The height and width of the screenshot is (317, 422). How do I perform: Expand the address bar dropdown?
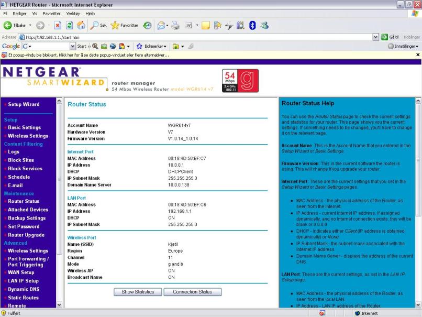coord(376,37)
